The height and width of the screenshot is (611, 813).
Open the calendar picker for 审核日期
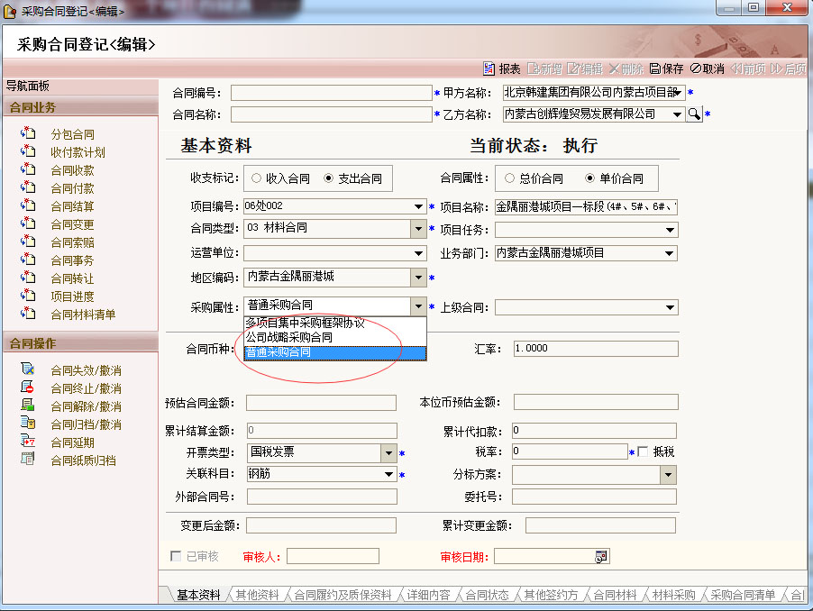click(x=601, y=557)
